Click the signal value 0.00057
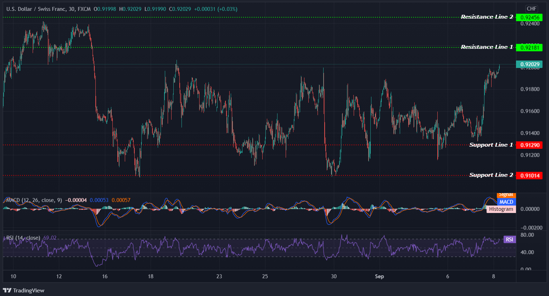Viewport: 549px width, 296px height. (121, 200)
